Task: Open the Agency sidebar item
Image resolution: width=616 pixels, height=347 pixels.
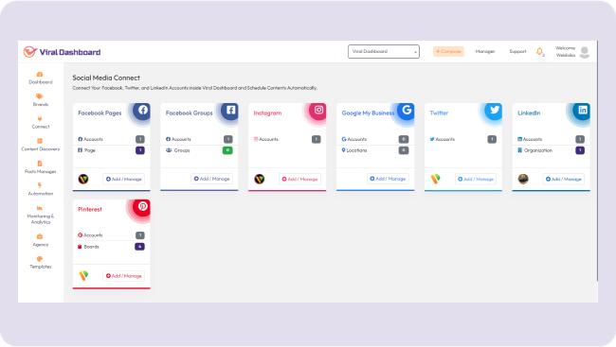Action: point(40,240)
